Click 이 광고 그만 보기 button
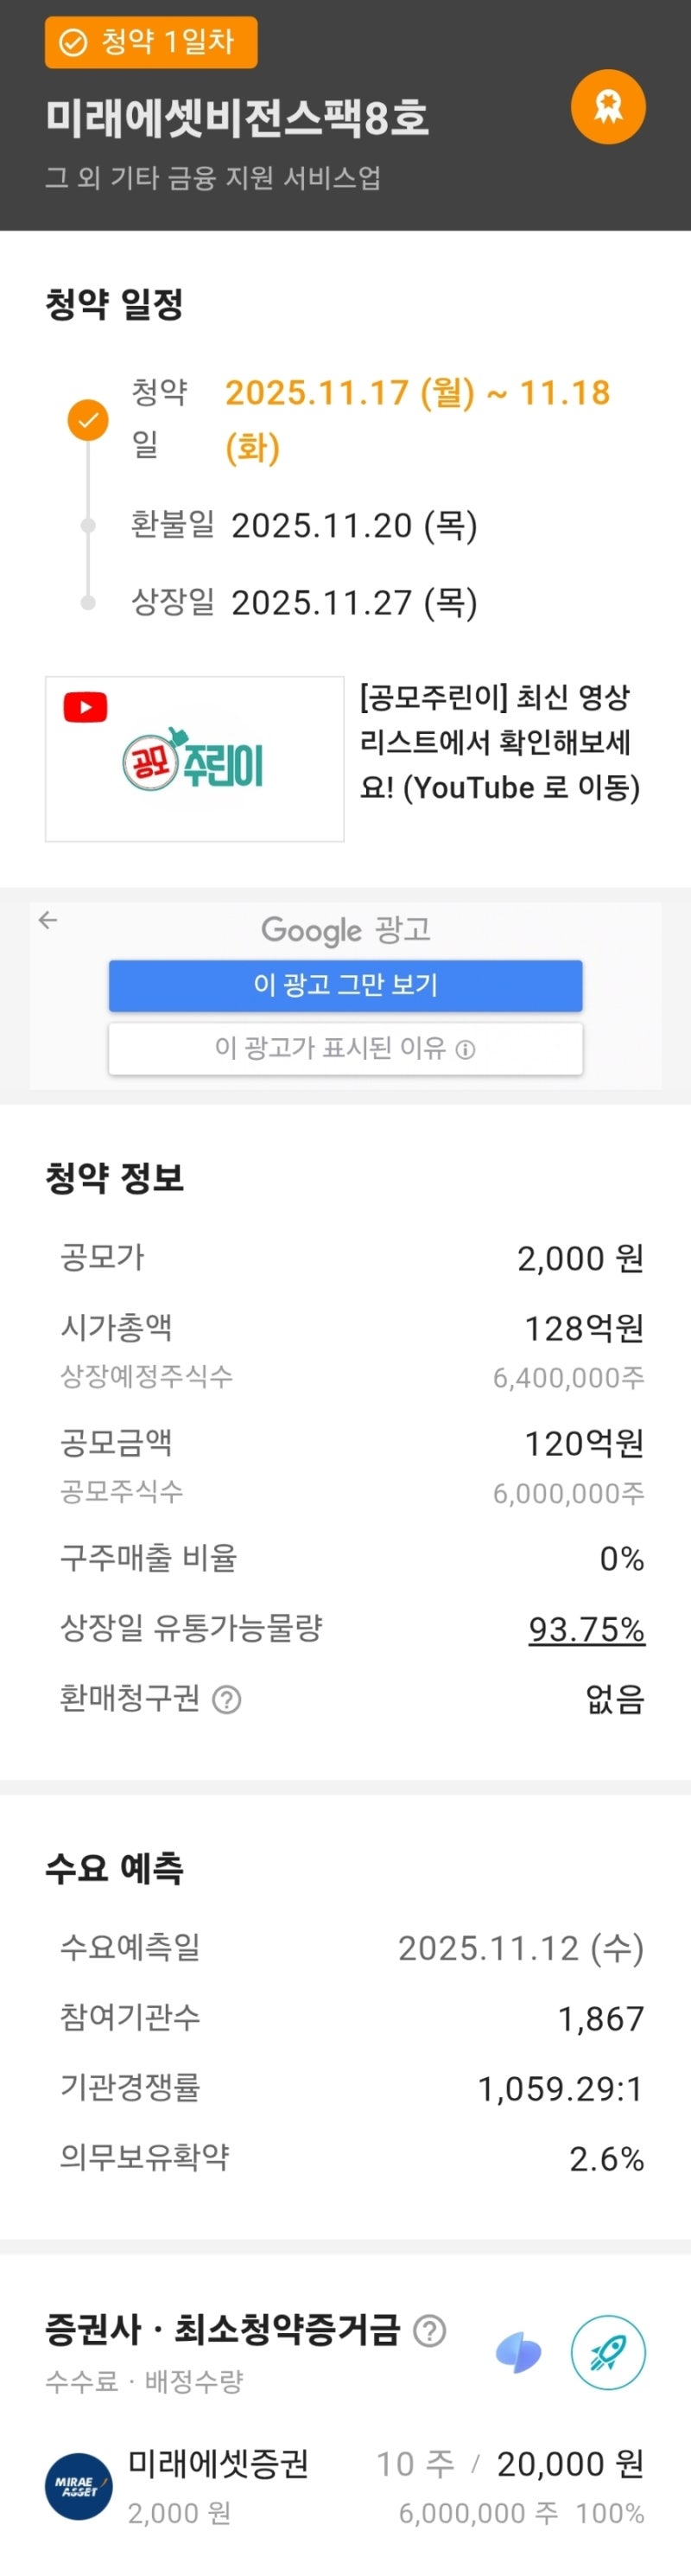 345,985
